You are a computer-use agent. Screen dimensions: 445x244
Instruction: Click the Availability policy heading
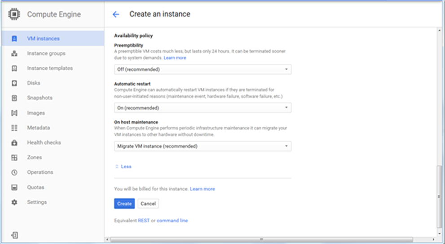[133, 36]
